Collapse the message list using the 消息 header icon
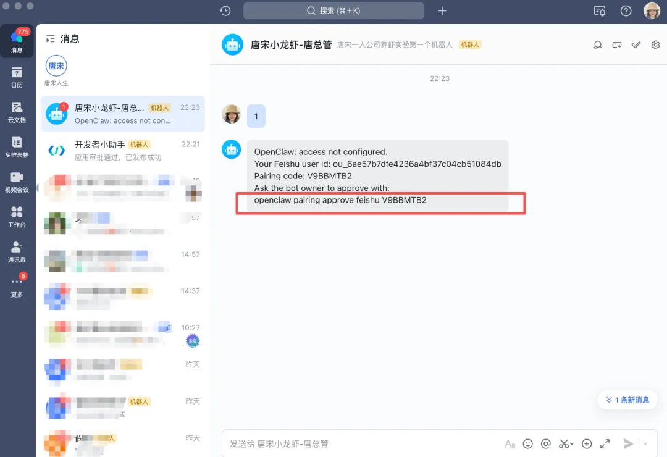The width and height of the screenshot is (667, 457). click(50, 39)
